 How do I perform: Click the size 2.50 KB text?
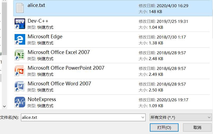click(x=156, y=90)
